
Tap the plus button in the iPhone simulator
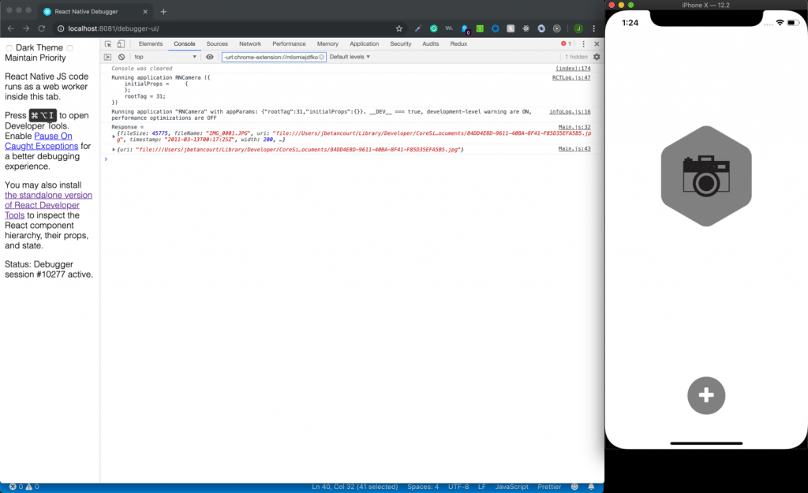coord(705,395)
